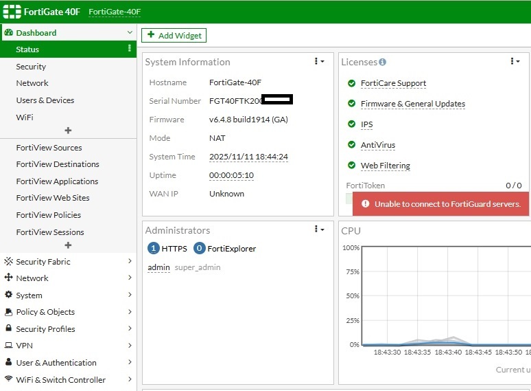
Task: Click the Add Widget button
Action: point(174,35)
